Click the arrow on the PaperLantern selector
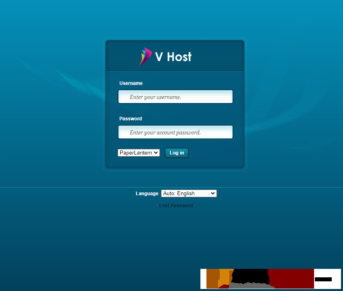 coord(156,153)
